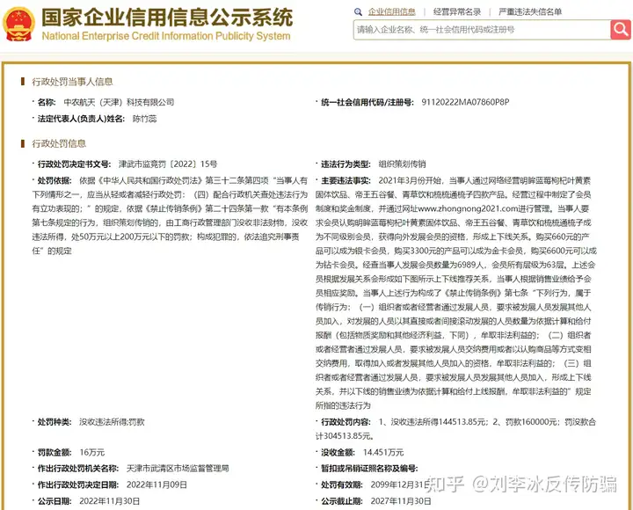Click the 公示截止期 label
This screenshot has width=633, height=510.
pyautogui.click(x=342, y=501)
